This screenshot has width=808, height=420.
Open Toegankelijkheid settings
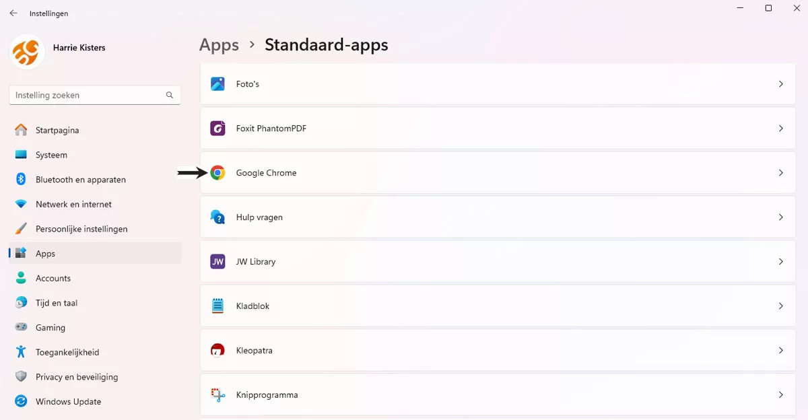95,352
